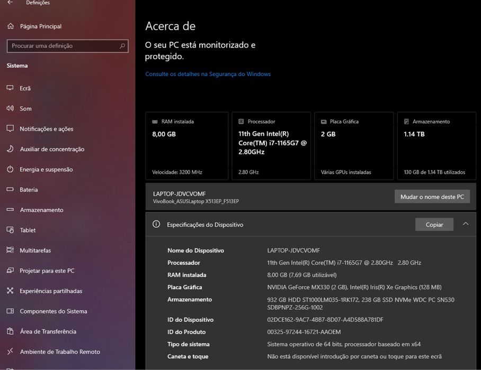Click the Bateria icon in sidebar
Image resolution: width=481 pixels, height=370 pixels.
click(10, 189)
